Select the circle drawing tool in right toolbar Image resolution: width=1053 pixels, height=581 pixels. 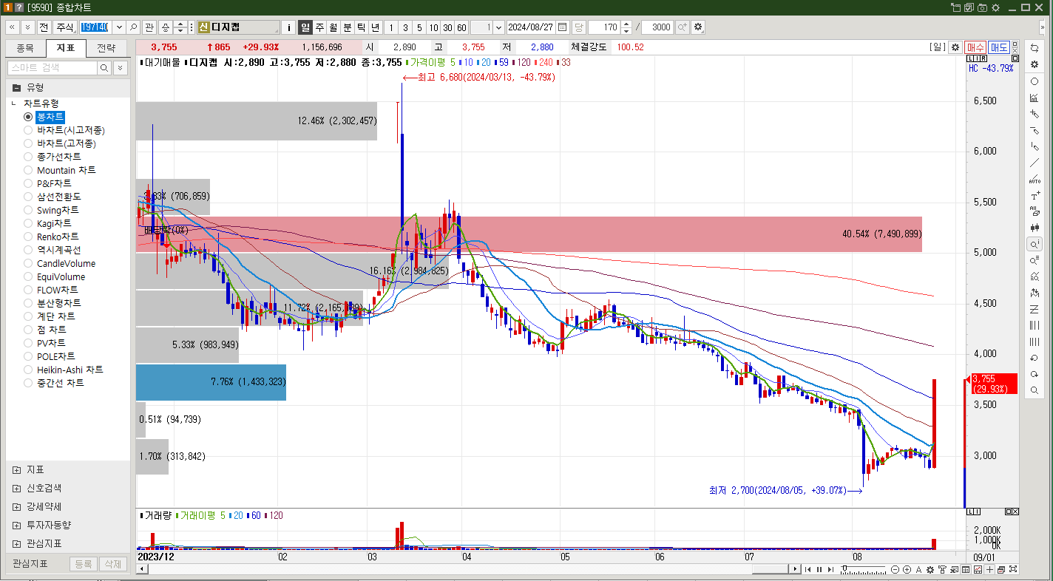[1035, 81]
